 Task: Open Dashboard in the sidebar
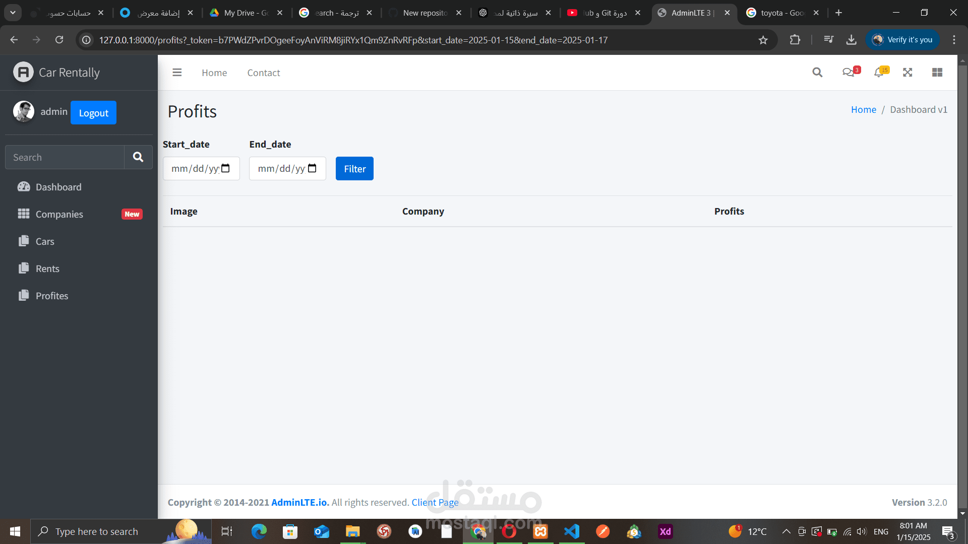click(58, 187)
